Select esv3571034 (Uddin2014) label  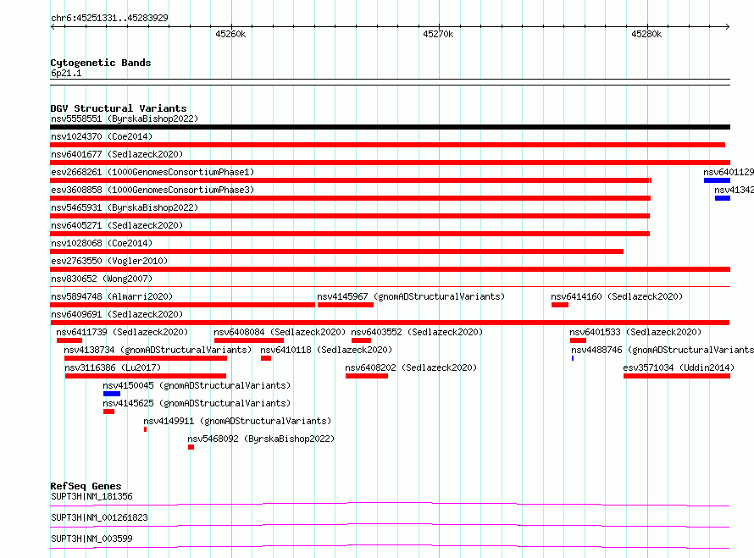(x=679, y=367)
